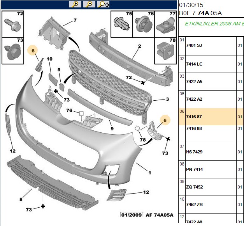Click callout number 7 for the air duct

click(75, 20)
